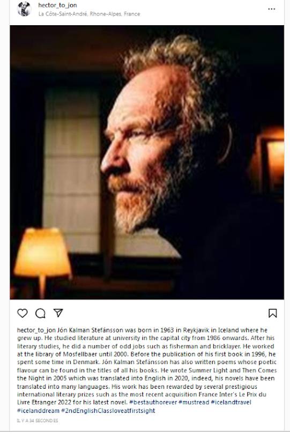Viewport: 290px width, 436px height.
Task: Open the #2ndEnglishClassloveatfirstsight hashtag
Action: tap(108, 410)
